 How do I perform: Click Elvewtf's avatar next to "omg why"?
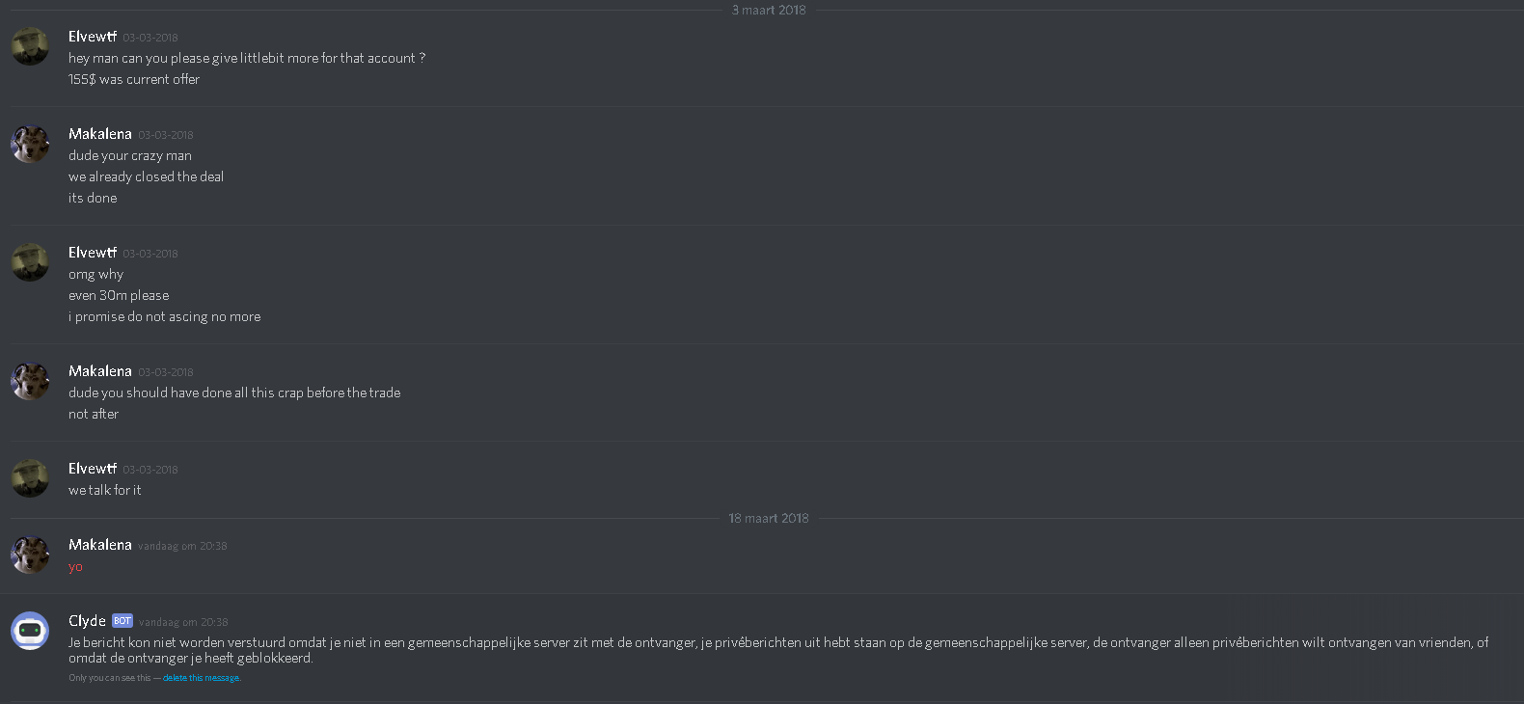click(30, 262)
